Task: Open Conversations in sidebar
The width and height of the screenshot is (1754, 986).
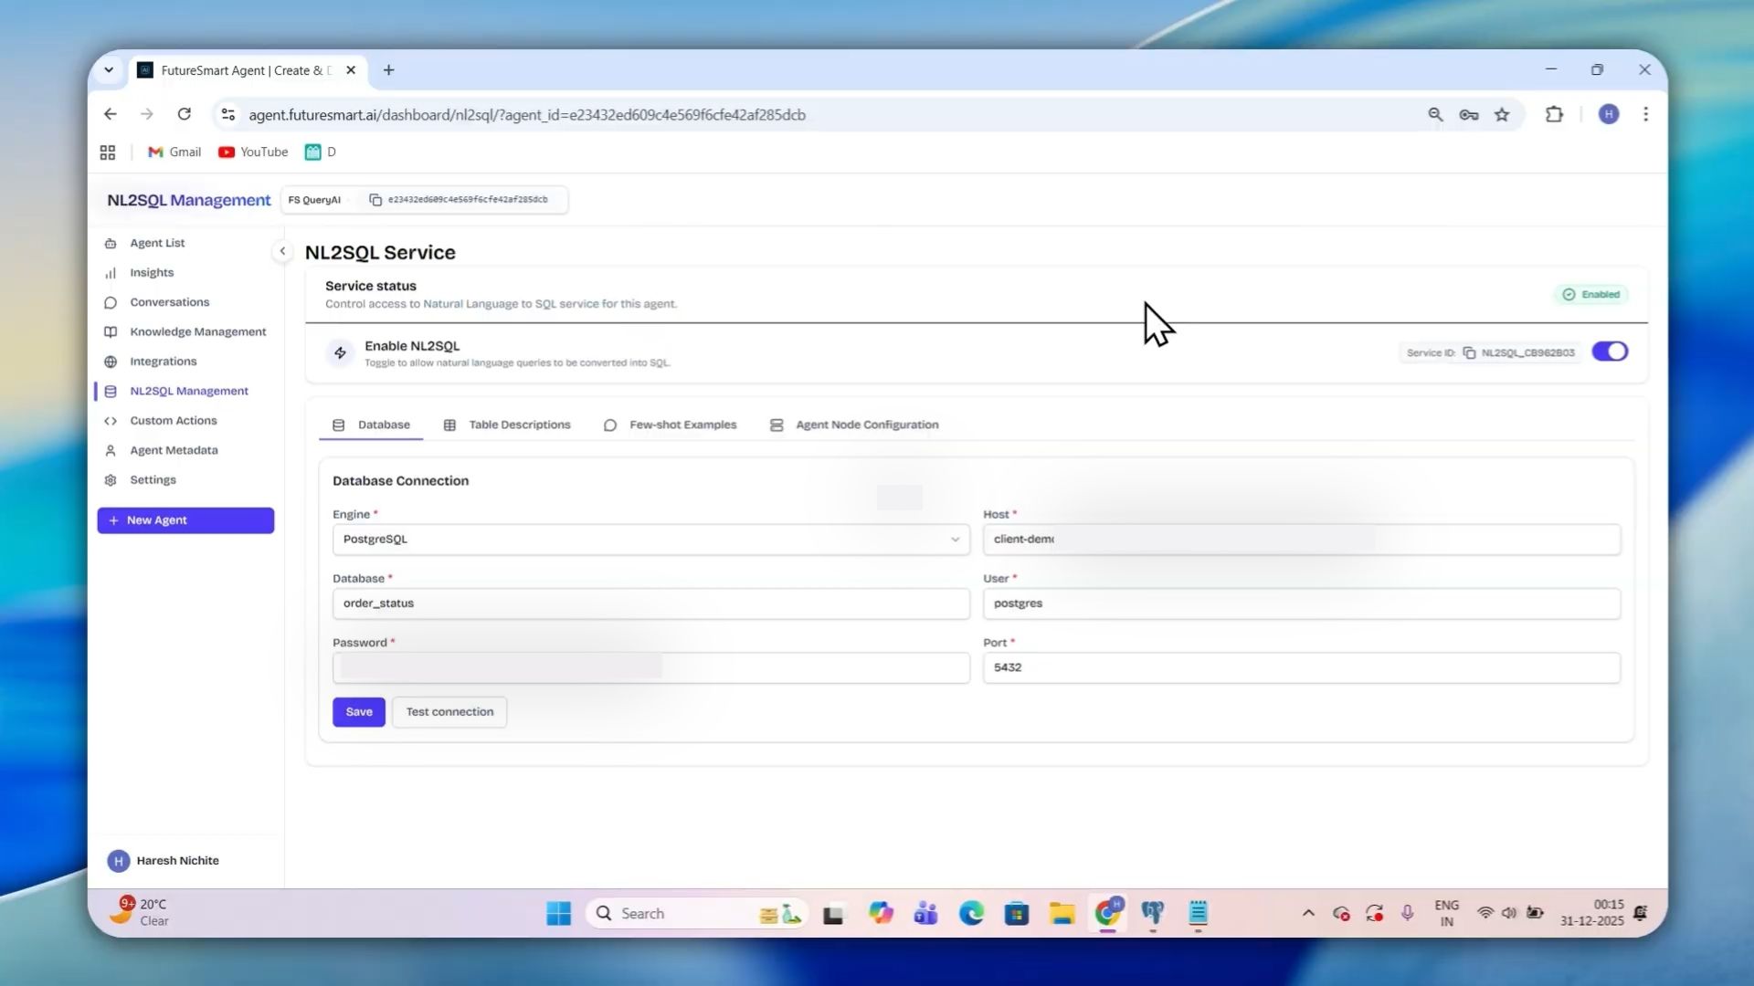Action: point(169,302)
